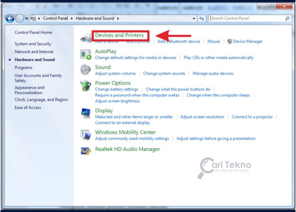The image size is (296, 212).
Task: Click the magnifier search icon
Action: tap(287, 18)
